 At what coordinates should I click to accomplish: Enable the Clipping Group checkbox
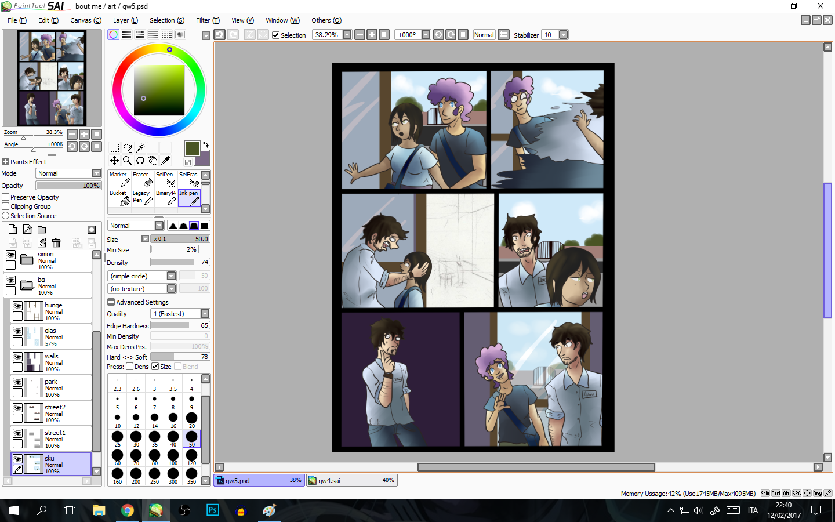click(6, 206)
